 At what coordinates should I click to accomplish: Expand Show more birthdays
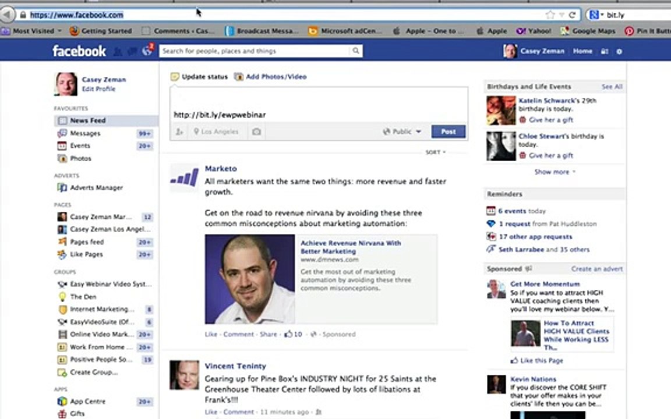[555, 172]
